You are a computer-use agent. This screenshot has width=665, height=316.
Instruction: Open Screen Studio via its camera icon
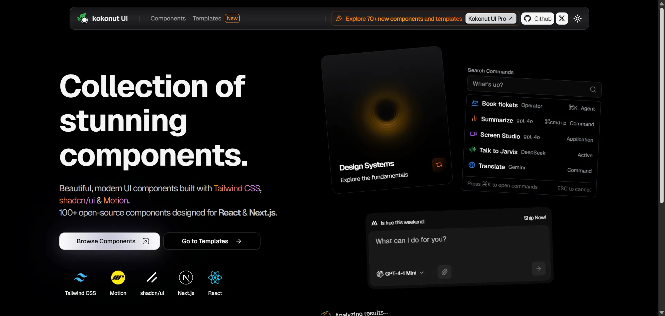pyautogui.click(x=473, y=134)
